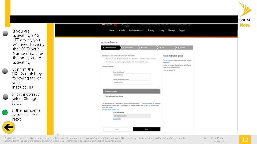Open the Manage menu
The height and width of the screenshot is (144, 257).
point(171,30)
